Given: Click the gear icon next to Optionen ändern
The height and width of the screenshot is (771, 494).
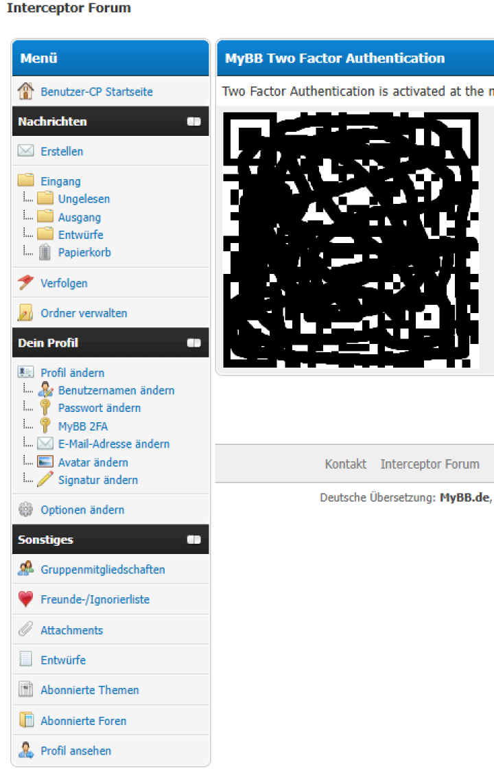Looking at the screenshot, I should pyautogui.click(x=25, y=509).
